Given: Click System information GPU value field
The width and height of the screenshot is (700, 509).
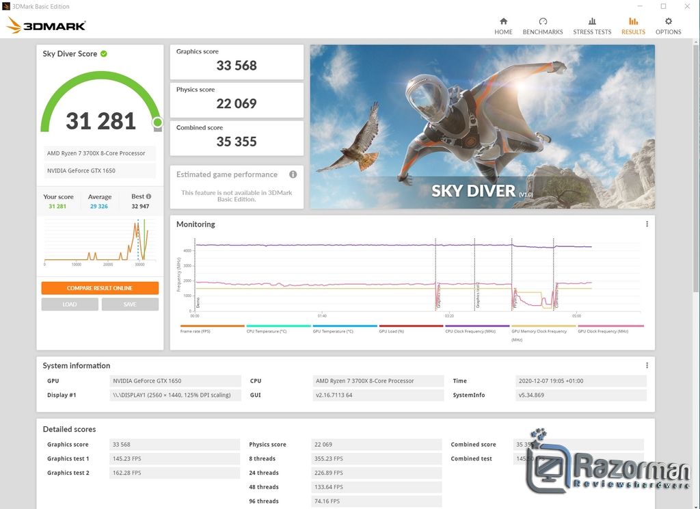Looking at the screenshot, I should point(175,381).
